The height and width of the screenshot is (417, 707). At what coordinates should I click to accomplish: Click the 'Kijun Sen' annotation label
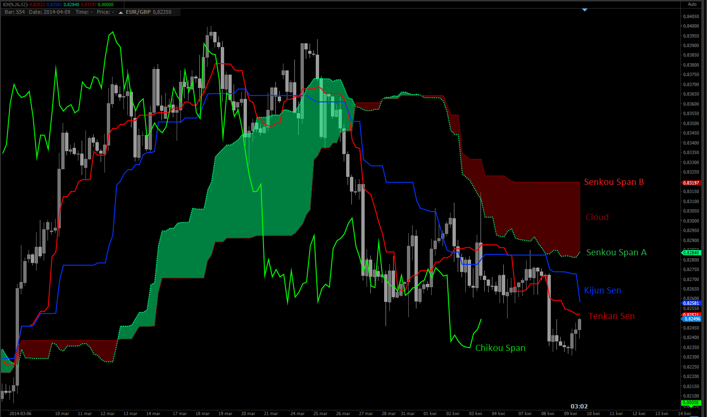click(x=603, y=291)
